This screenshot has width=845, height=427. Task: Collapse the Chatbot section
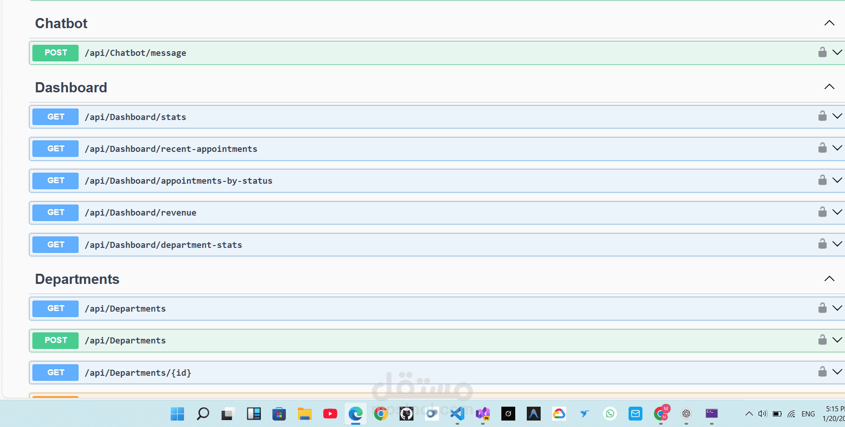click(829, 23)
